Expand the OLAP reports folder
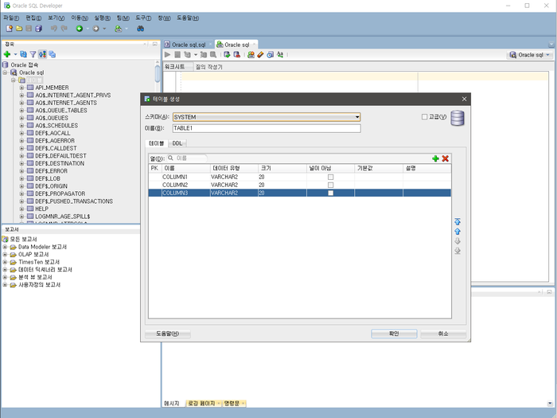Image resolution: width=557 pixels, height=418 pixels. point(5,255)
